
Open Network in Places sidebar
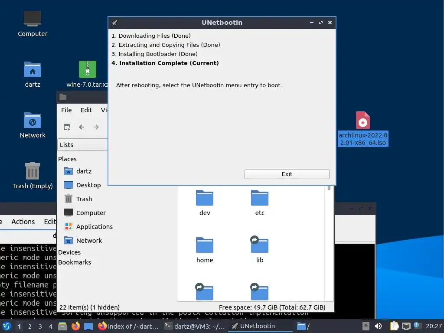coord(83,240)
